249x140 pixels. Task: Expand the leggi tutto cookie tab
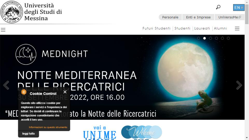(29, 134)
